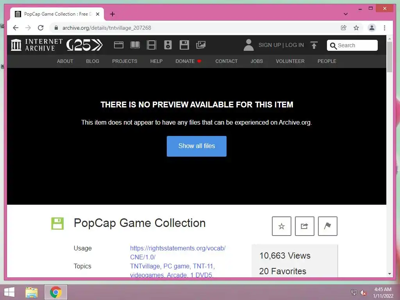Click the user avatar icon

248,45
